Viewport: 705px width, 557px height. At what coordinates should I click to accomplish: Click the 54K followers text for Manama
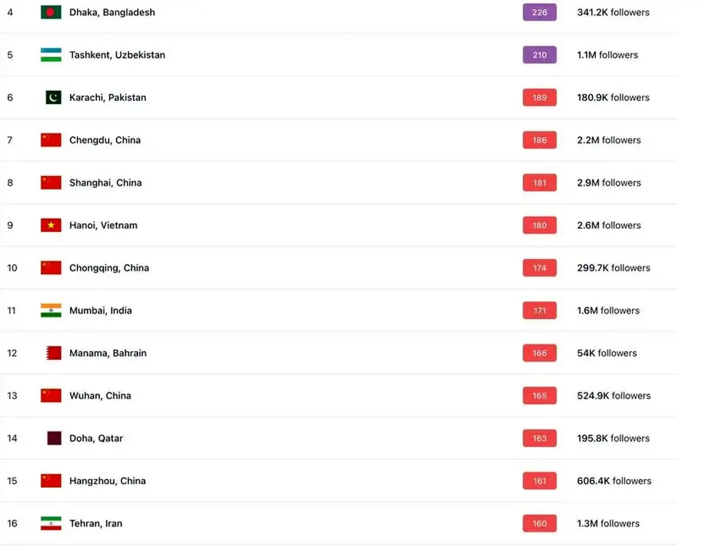[607, 353]
